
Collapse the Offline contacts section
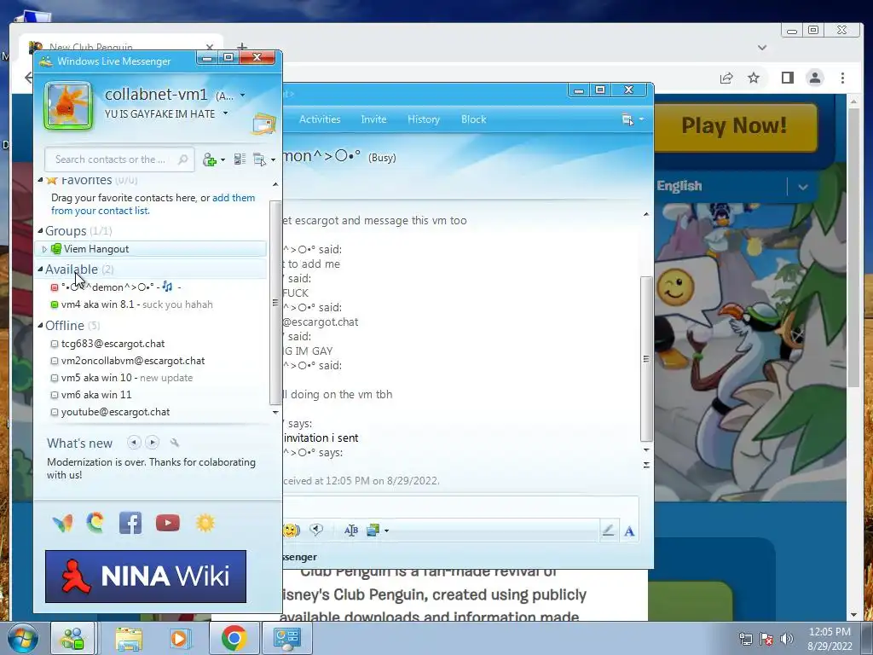(x=41, y=325)
